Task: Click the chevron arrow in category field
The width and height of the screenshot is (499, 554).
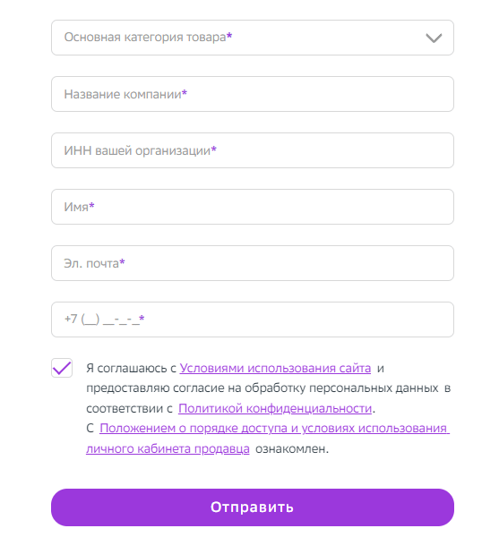Action: click(x=434, y=38)
